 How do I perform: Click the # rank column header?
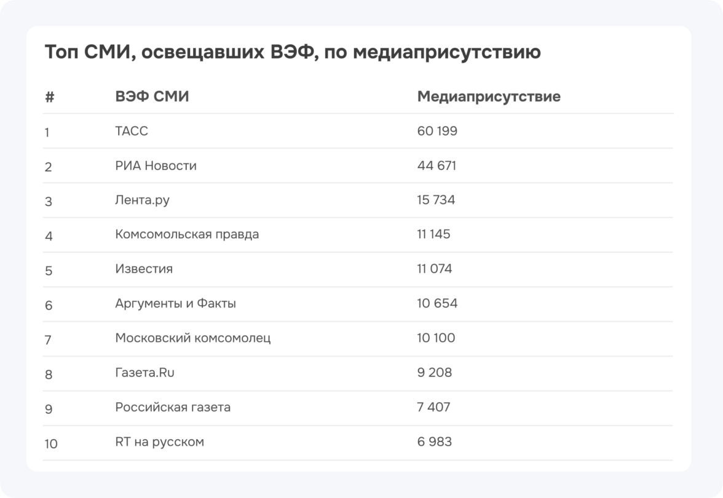[x=49, y=97]
